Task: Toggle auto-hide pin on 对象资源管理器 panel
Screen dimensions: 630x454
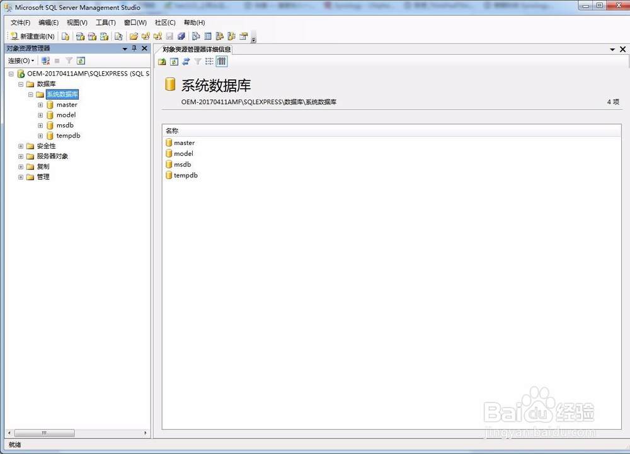Action: [134, 49]
